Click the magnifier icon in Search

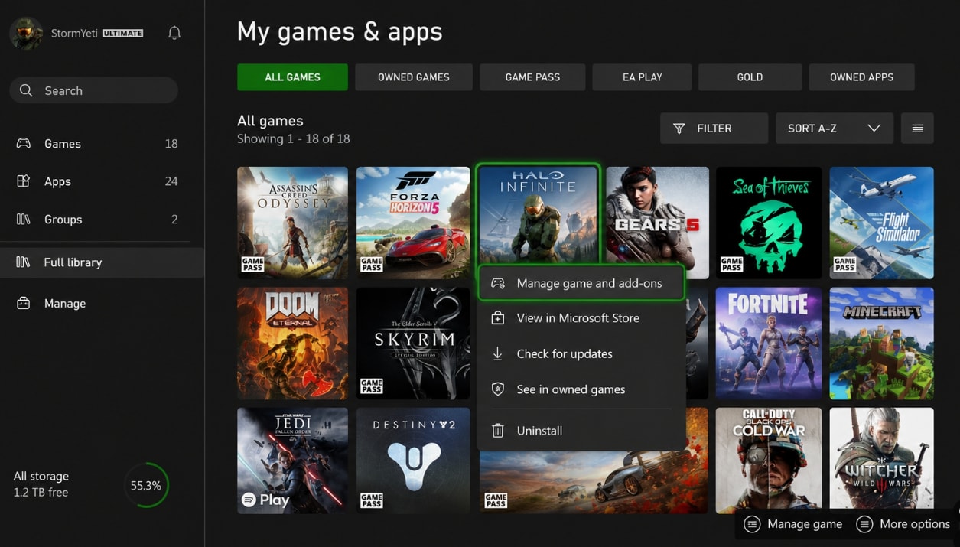tap(26, 90)
